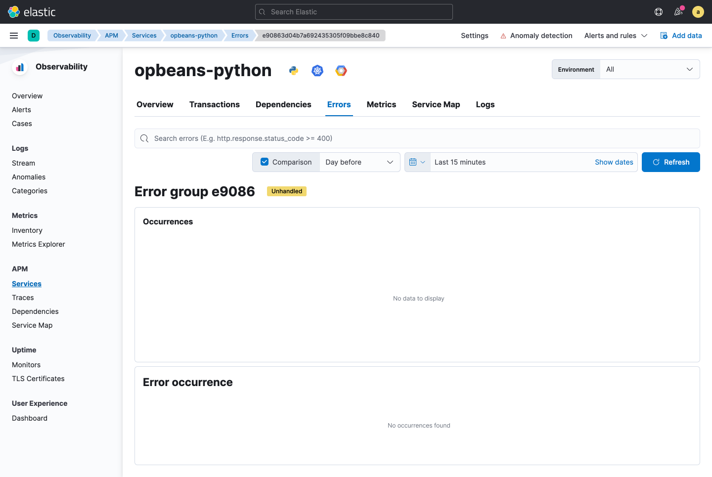Viewport: 712px width, 477px height.
Task: Open the calendar quick date menu
Action: coord(417,162)
